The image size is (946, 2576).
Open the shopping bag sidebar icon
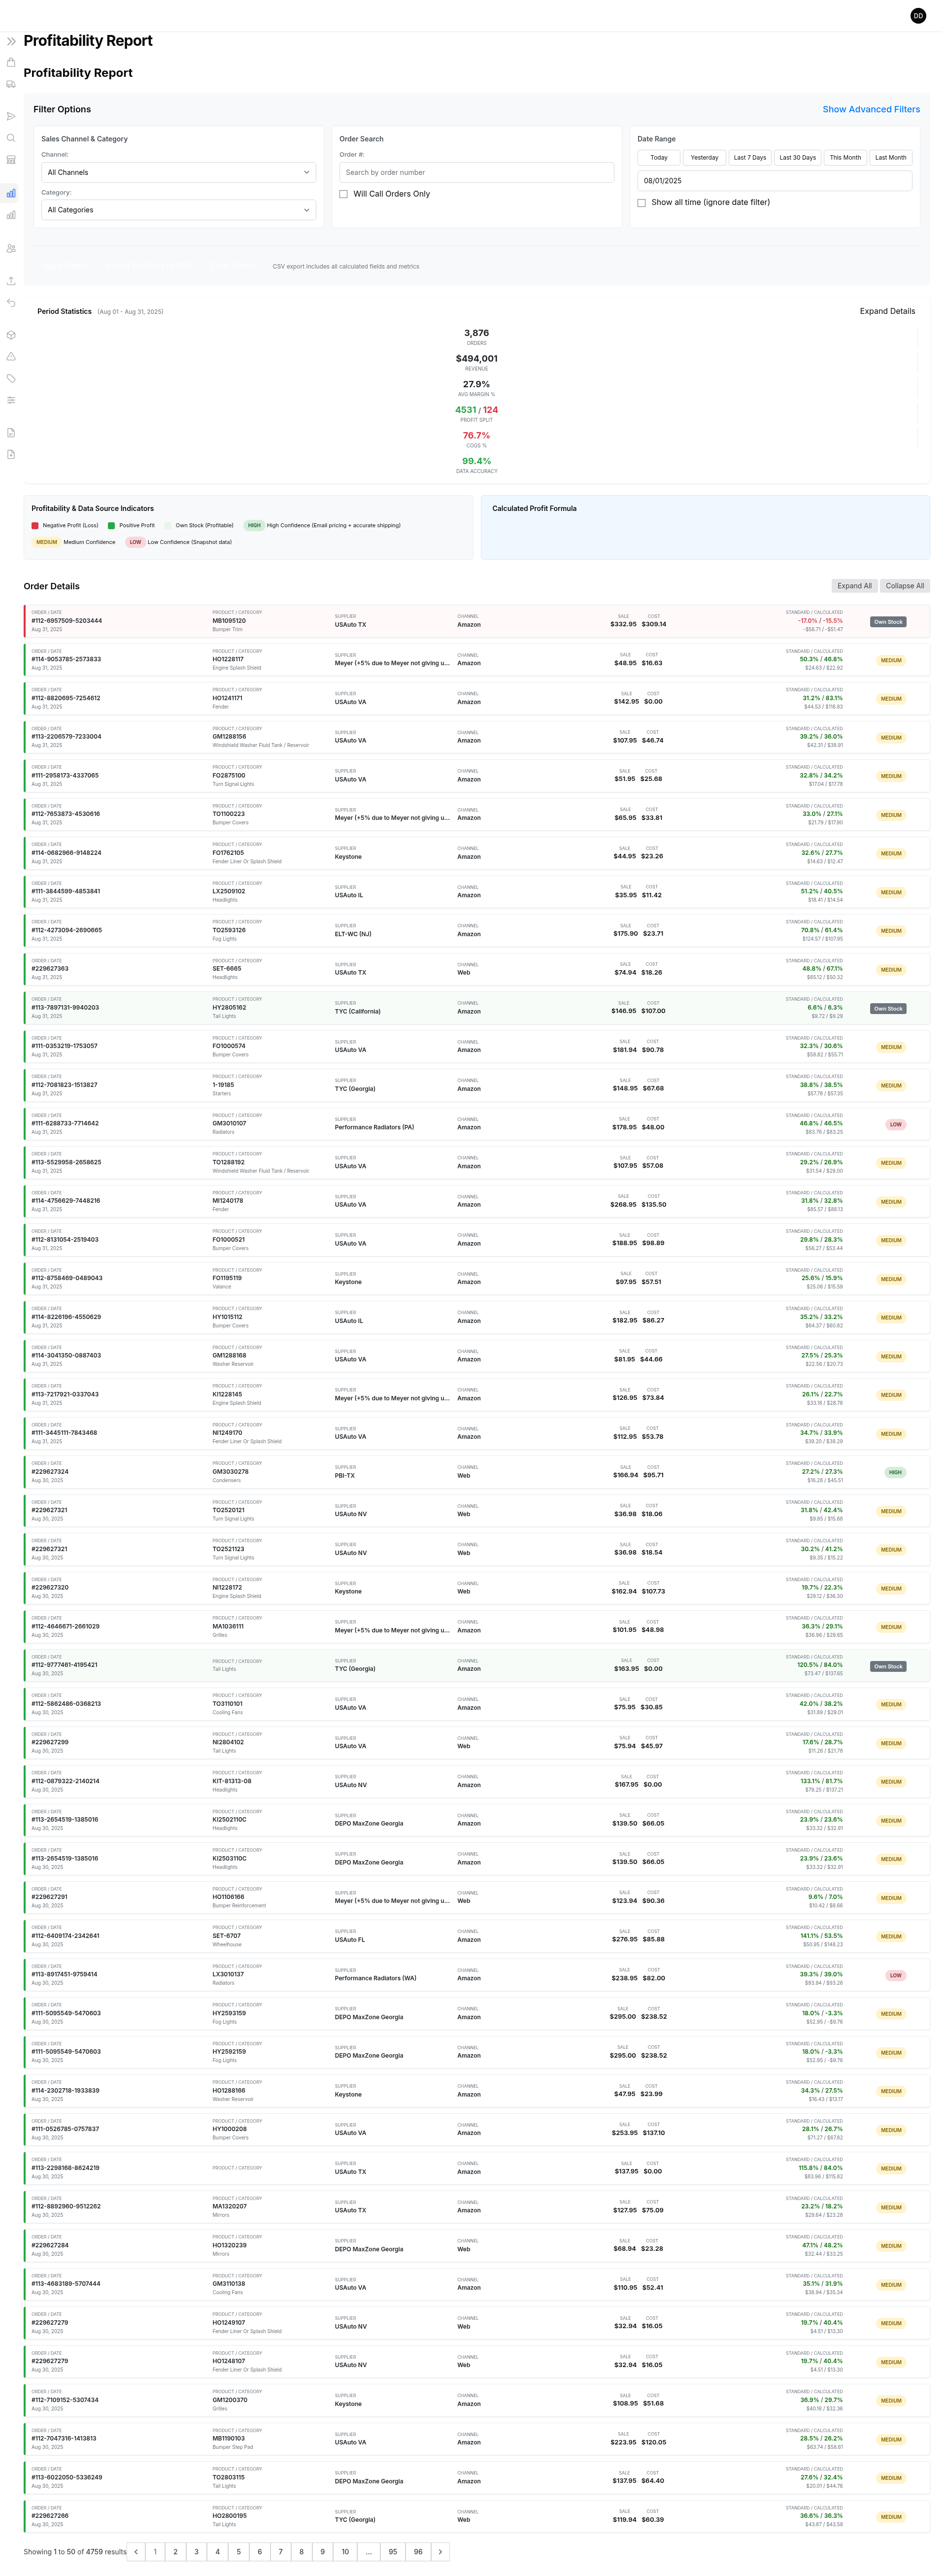11,62
